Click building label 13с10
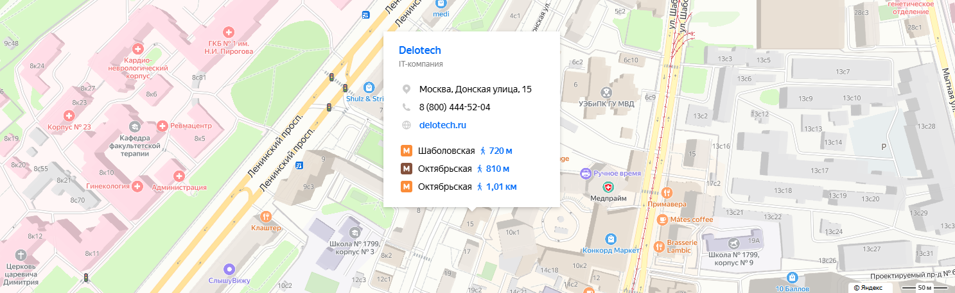The width and height of the screenshot is (955, 293). point(852,98)
